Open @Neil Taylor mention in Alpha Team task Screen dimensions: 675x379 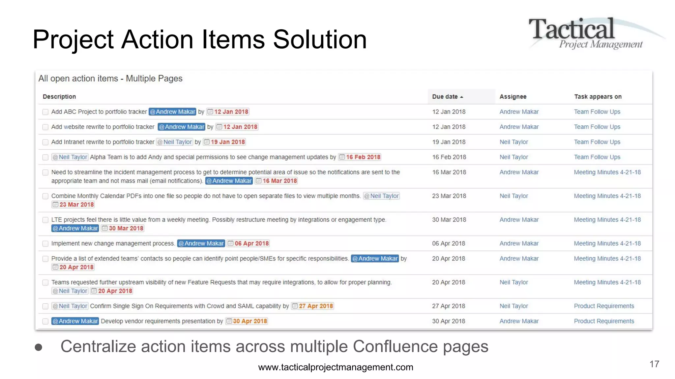pos(70,157)
